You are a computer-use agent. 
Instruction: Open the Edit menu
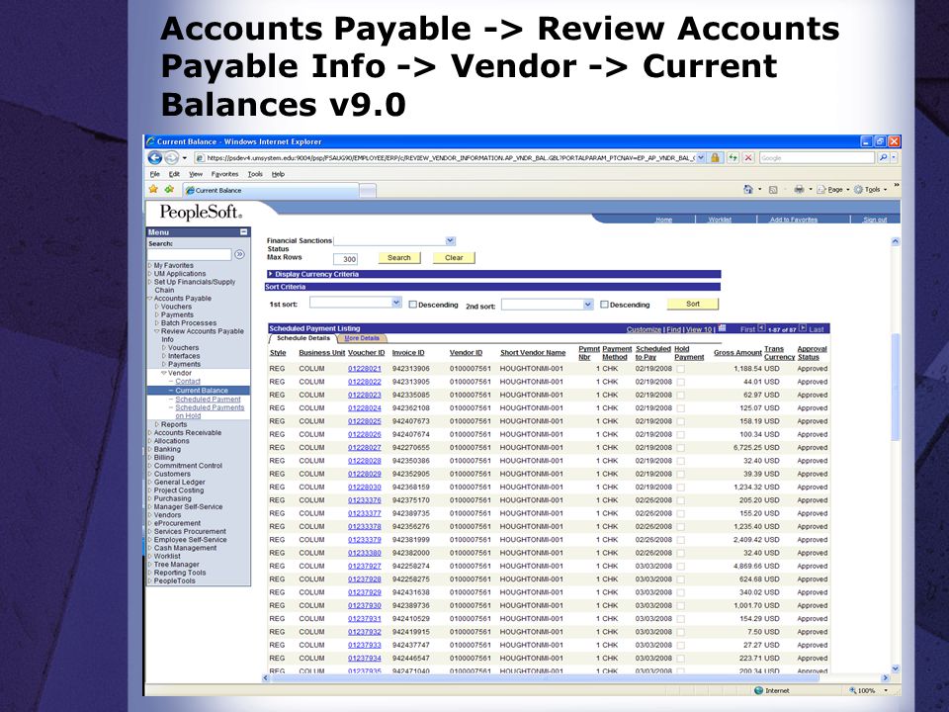pos(174,174)
